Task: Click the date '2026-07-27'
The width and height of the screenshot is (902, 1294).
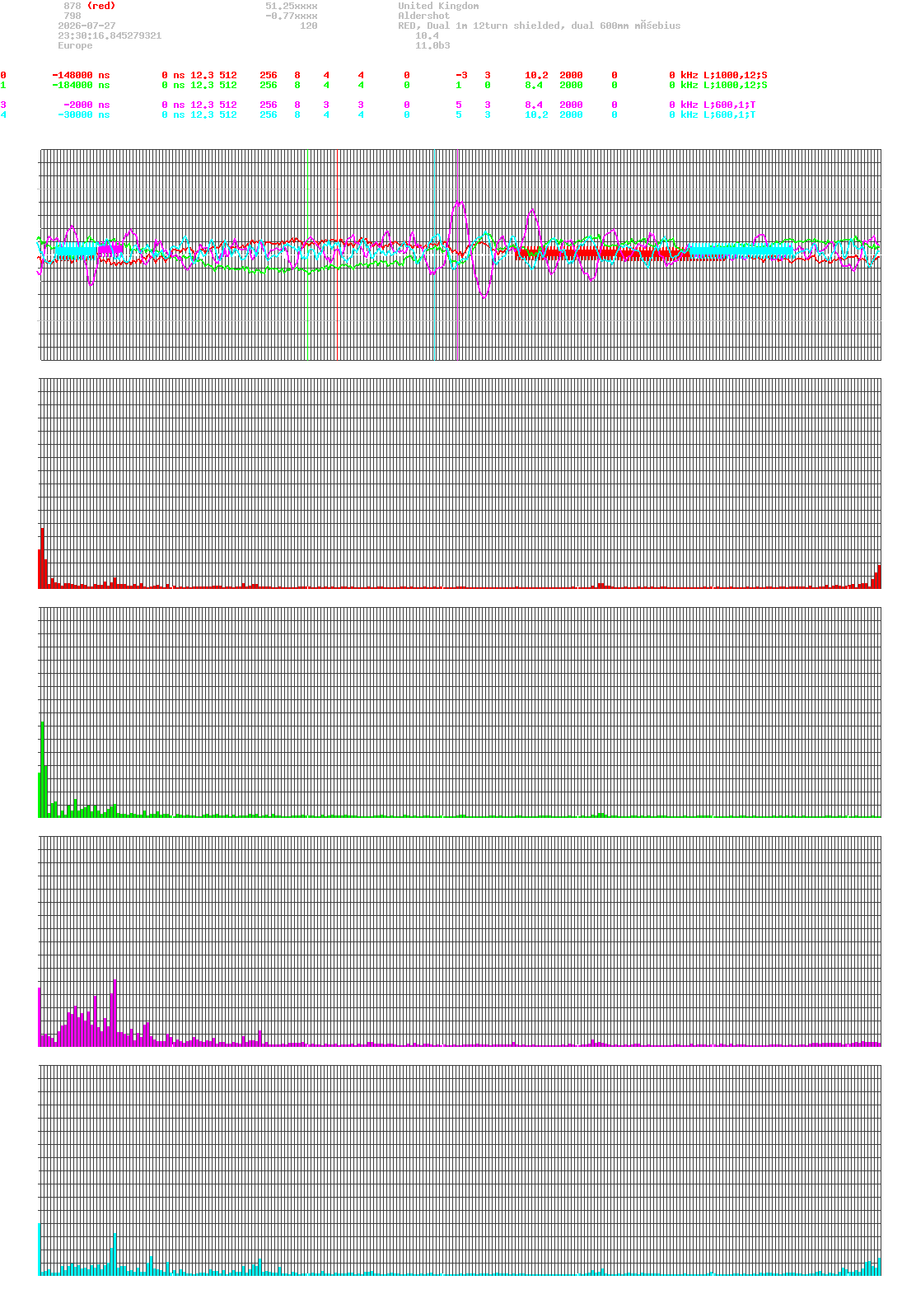Action: click(86, 26)
